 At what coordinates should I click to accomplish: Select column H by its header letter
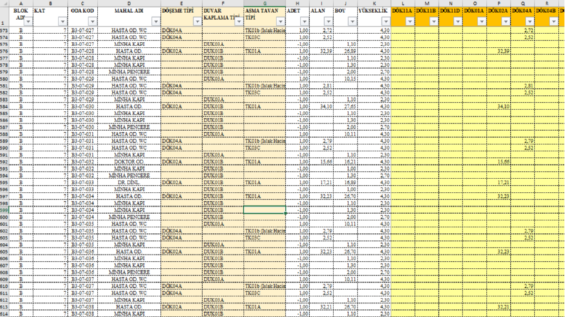(x=298, y=4)
